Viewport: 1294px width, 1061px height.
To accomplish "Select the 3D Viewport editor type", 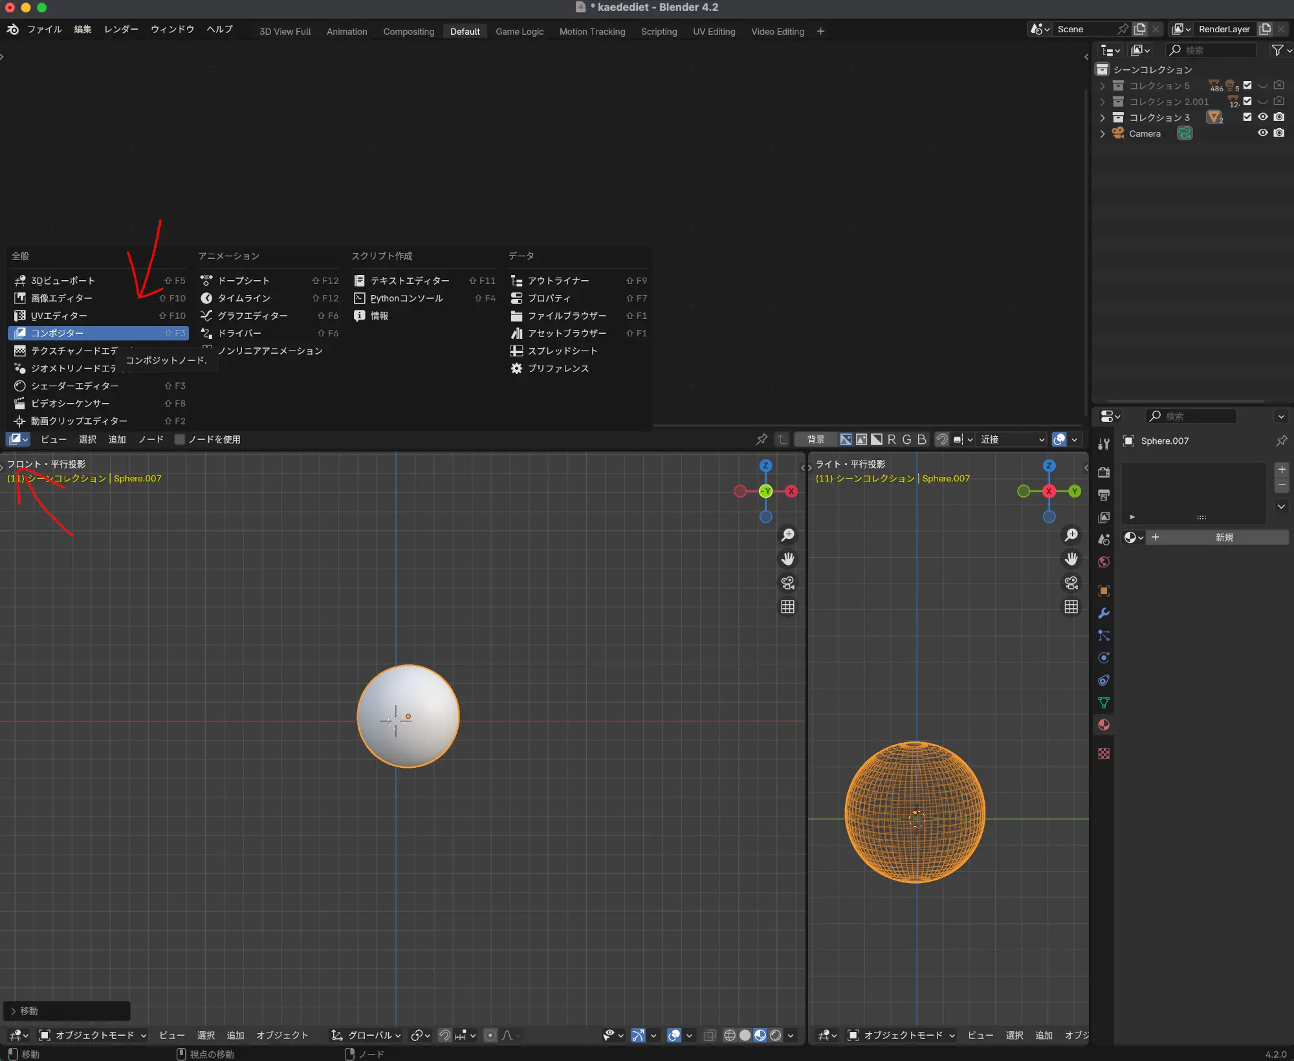I will click(98, 281).
